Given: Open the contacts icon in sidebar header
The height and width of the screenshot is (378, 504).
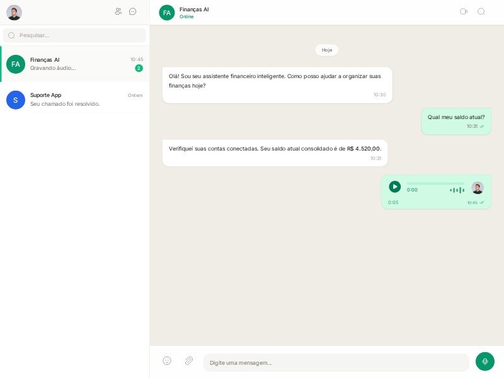Looking at the screenshot, I should (118, 11).
